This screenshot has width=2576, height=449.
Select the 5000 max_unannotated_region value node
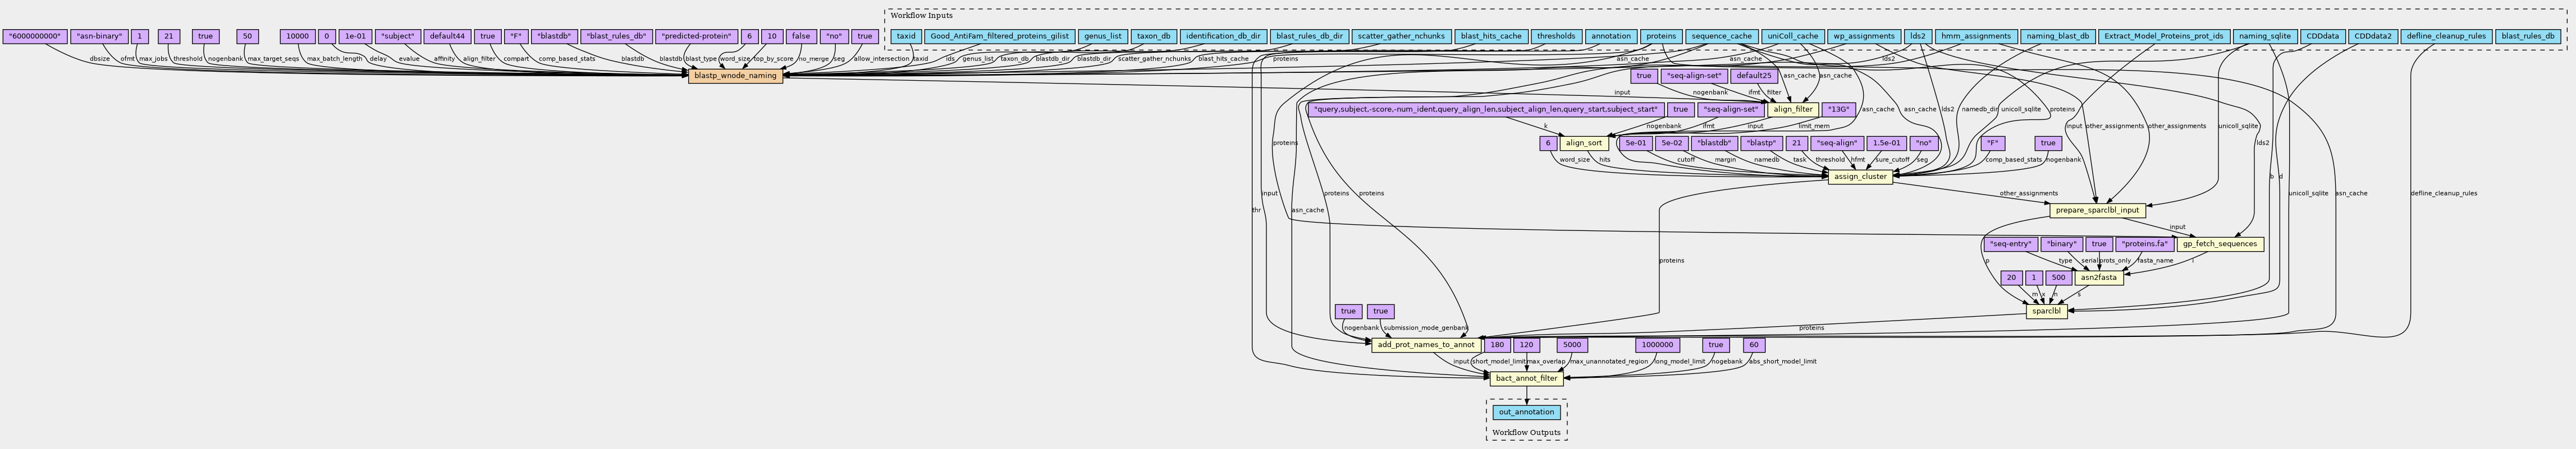pyautogui.click(x=1572, y=345)
